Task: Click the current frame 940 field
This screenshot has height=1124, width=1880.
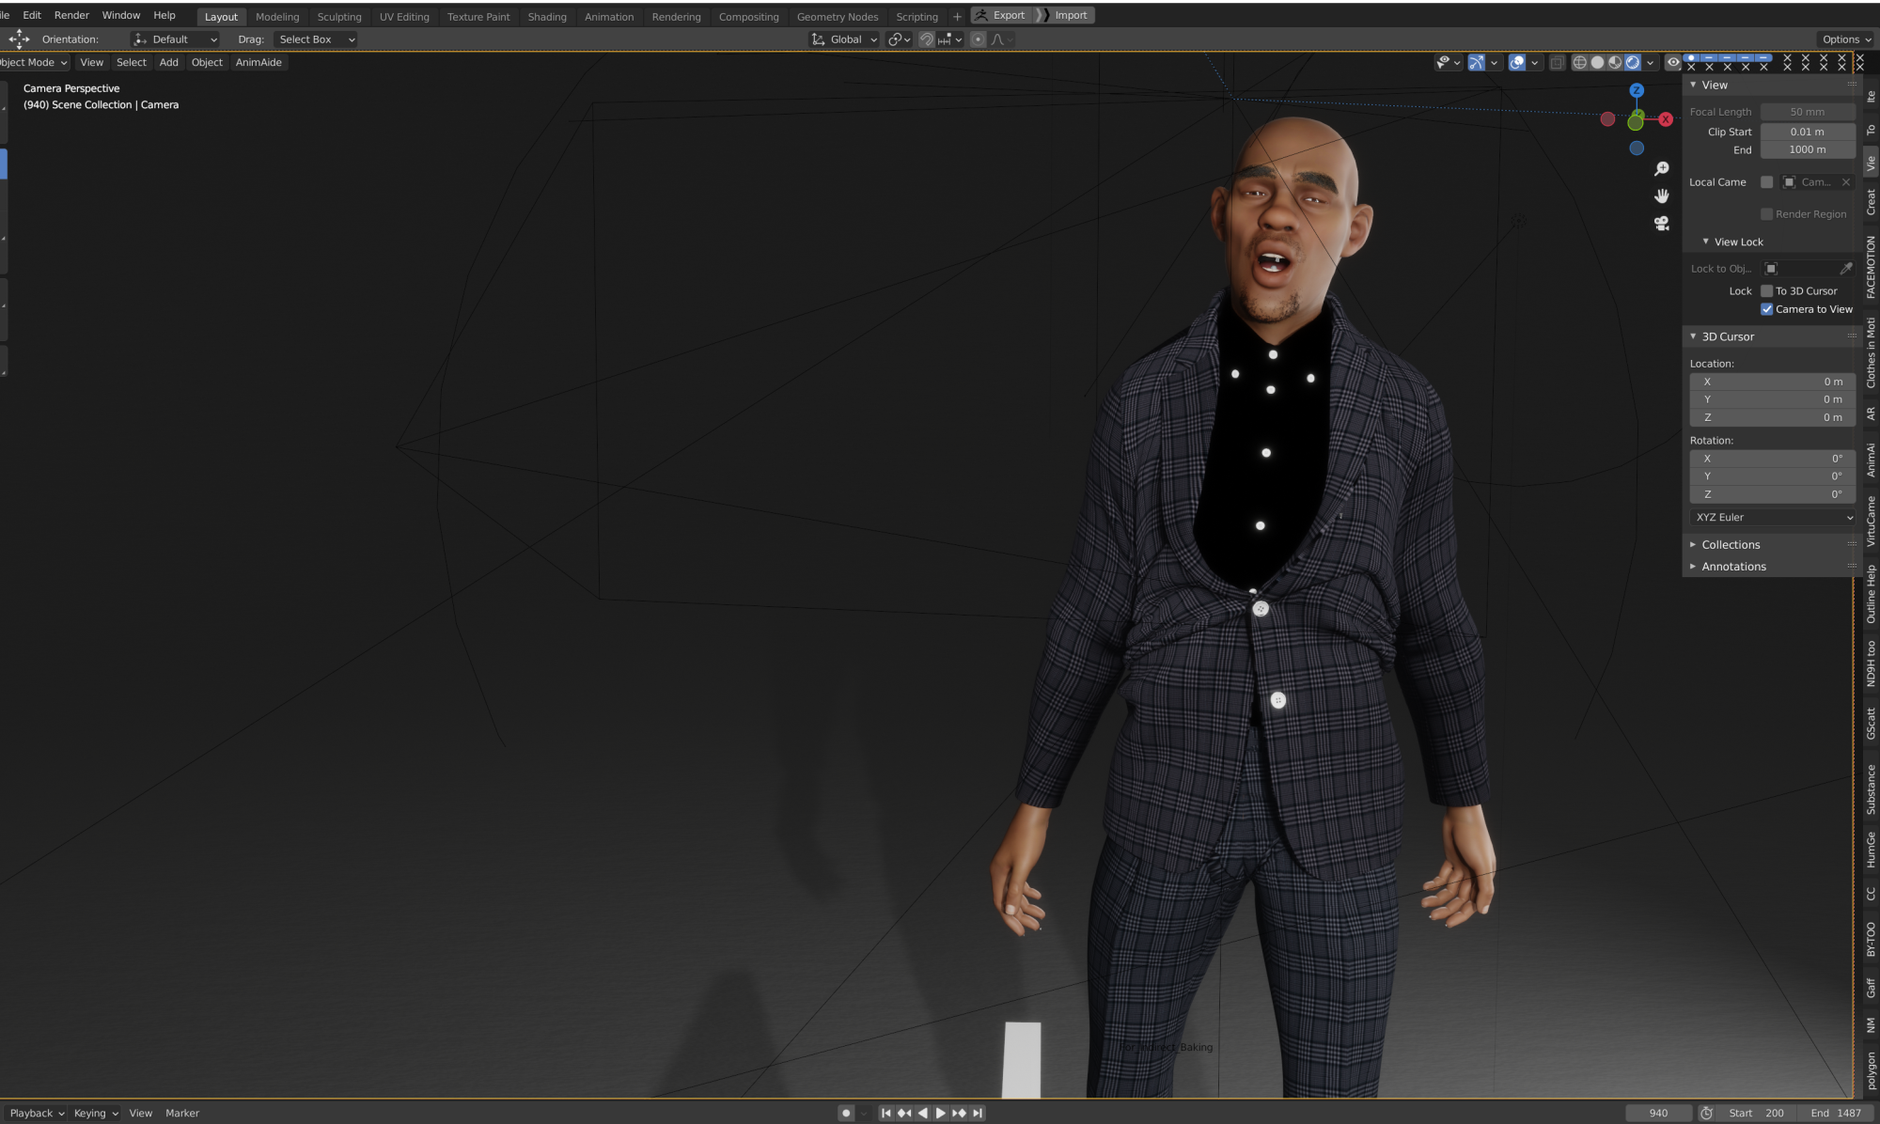Action: (1658, 1114)
